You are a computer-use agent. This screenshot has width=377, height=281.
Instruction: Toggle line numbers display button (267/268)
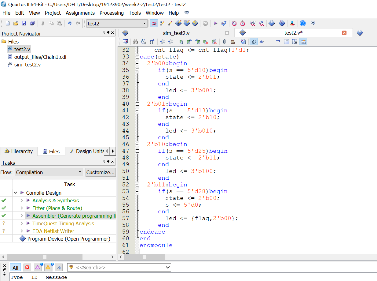254,42
